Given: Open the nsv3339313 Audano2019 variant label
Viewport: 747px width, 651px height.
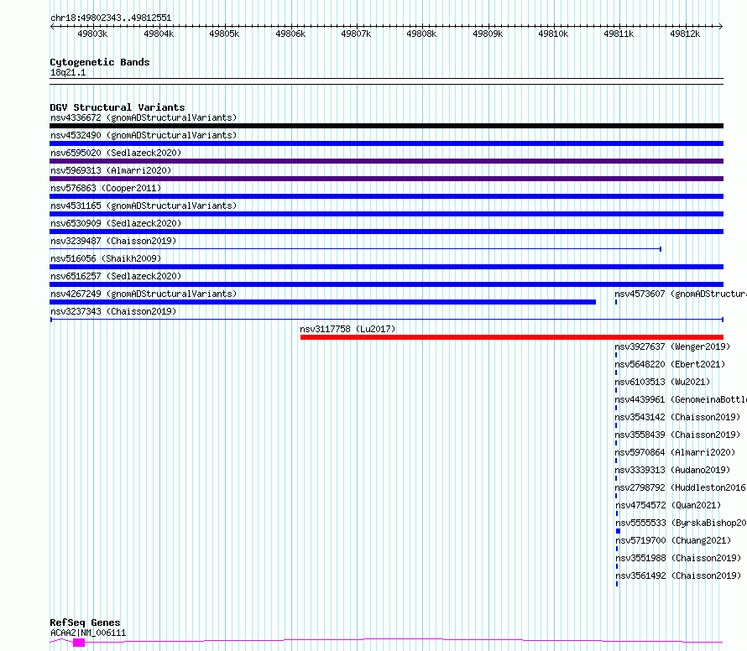Looking at the screenshot, I should (672, 470).
